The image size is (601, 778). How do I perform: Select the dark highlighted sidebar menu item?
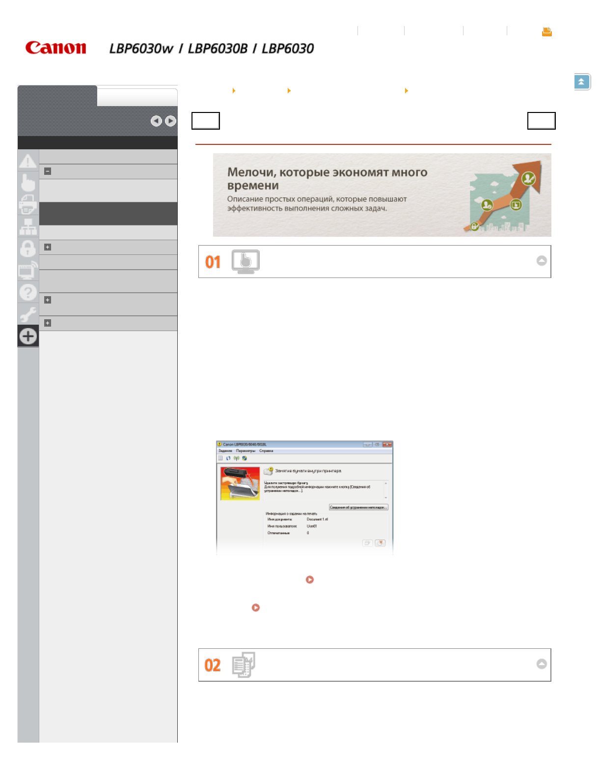pyautogui.click(x=108, y=214)
